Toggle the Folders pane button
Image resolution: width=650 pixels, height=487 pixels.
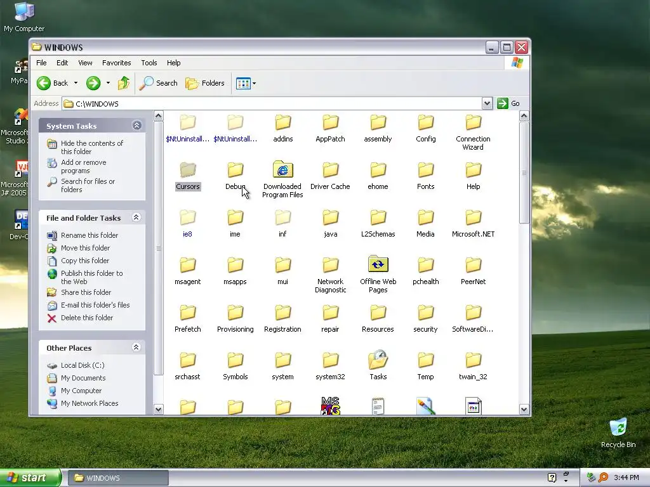205,83
